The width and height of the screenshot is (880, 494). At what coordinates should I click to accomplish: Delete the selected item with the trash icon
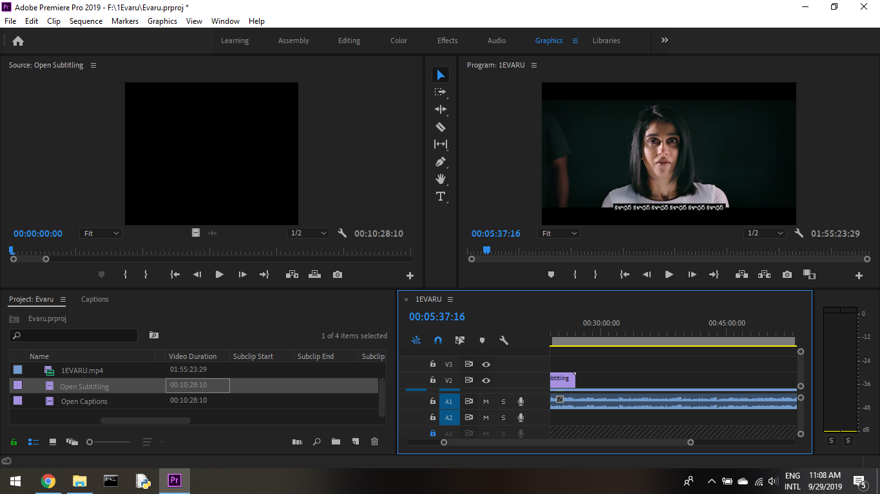(375, 442)
